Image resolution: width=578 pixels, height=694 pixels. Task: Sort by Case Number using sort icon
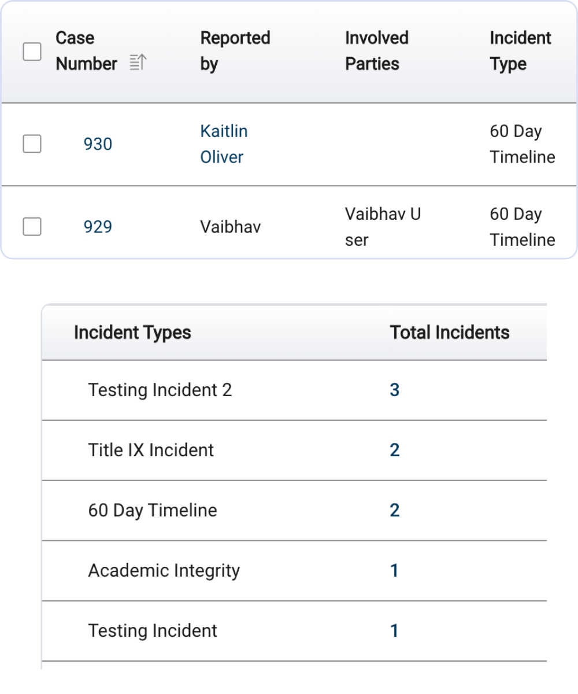point(138,64)
